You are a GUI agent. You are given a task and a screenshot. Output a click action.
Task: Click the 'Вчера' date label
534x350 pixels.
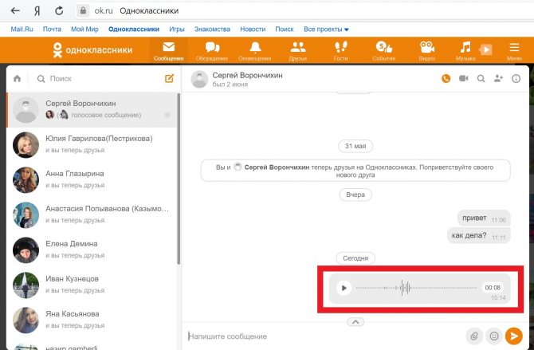pos(355,195)
